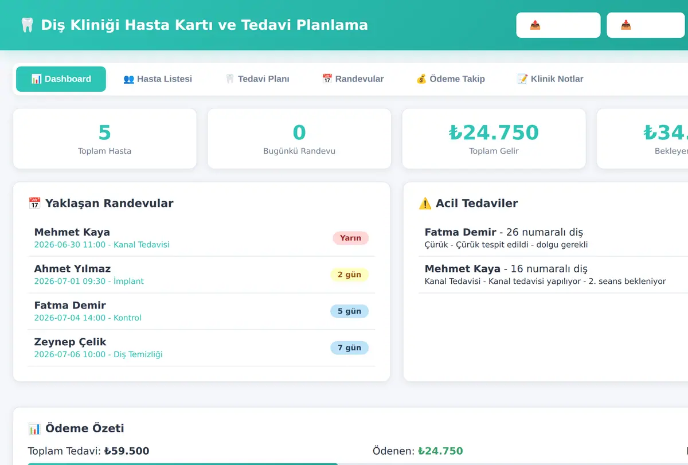
Task: Click the 2. seans bekleniyor description
Action: click(545, 282)
